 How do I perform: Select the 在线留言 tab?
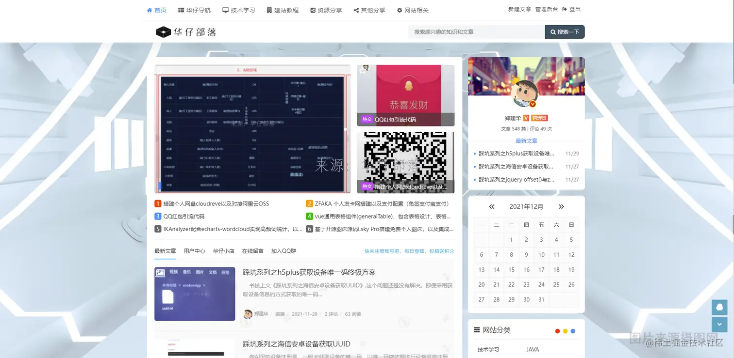252,251
